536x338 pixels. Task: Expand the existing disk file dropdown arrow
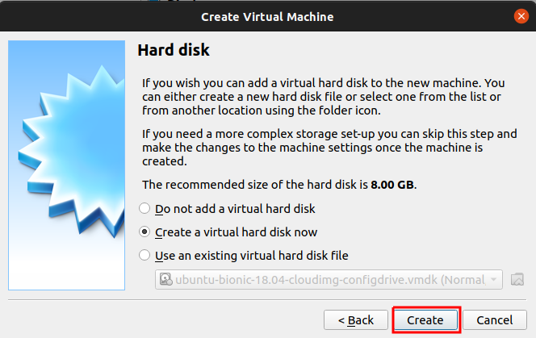pos(493,280)
